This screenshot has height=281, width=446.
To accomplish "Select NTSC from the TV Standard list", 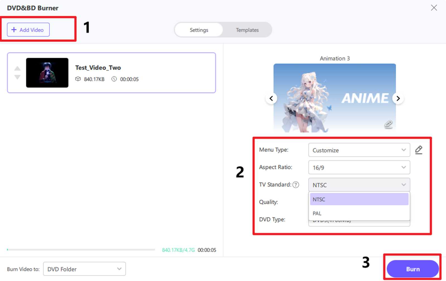I will click(x=359, y=199).
